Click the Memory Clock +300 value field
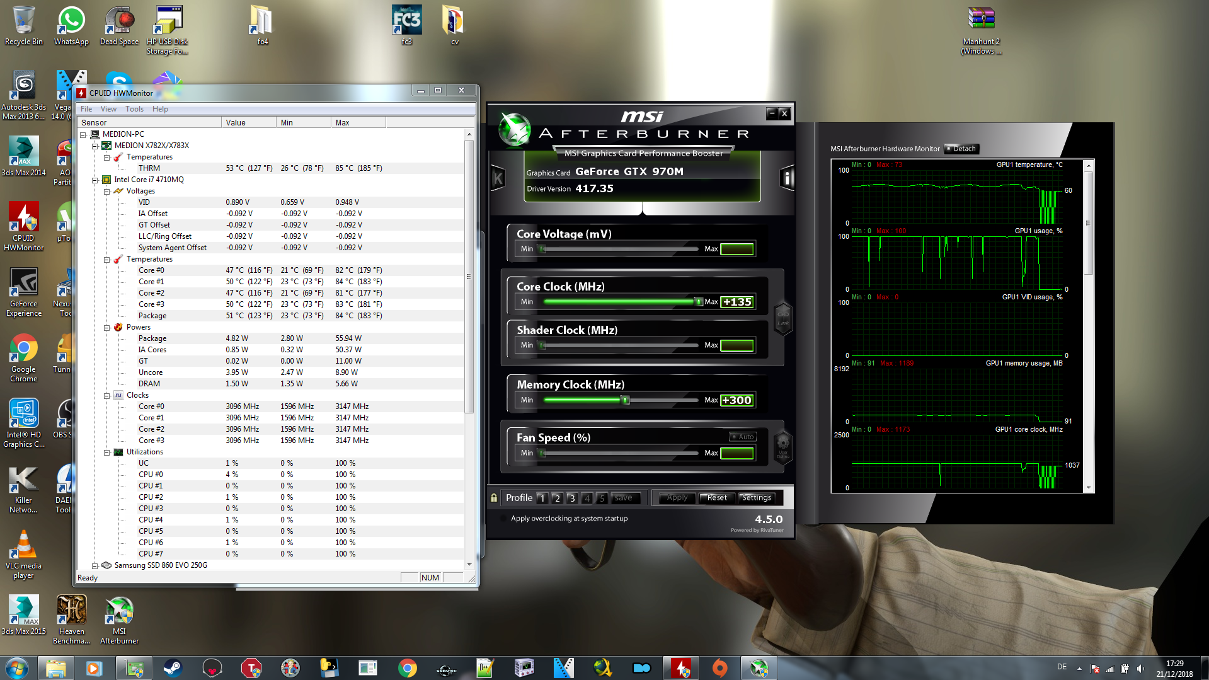This screenshot has height=680, width=1209. [x=737, y=400]
